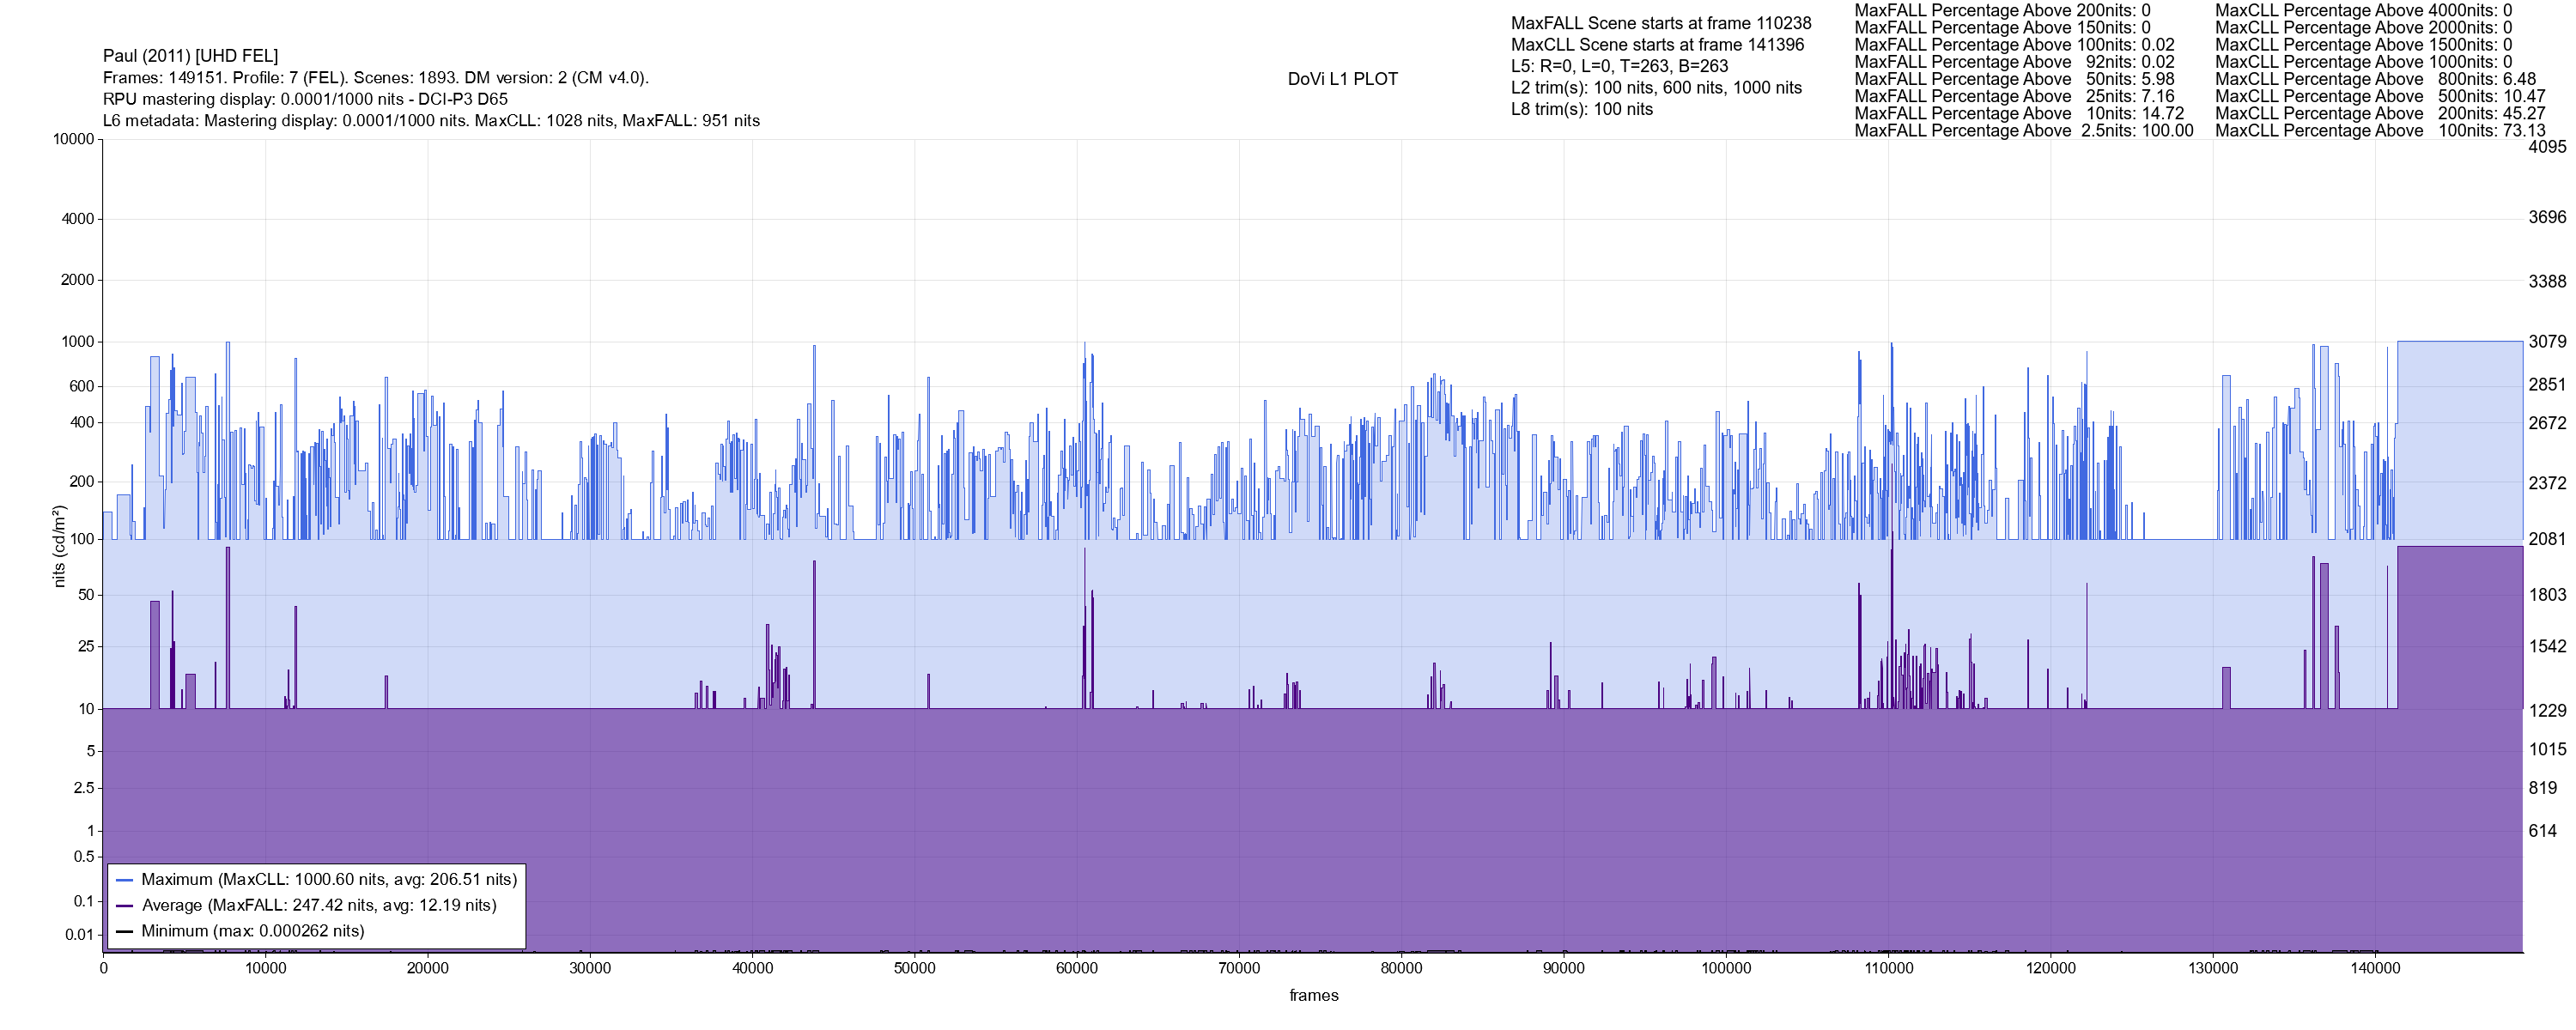This screenshot has height=1030, width=2576.
Task: Click the Maximum blue legend line swatch
Action: pos(125,881)
